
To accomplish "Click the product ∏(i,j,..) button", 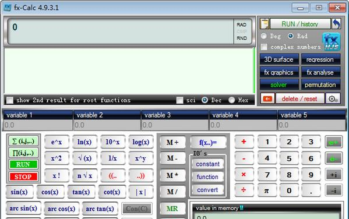I will tap(23, 153).
